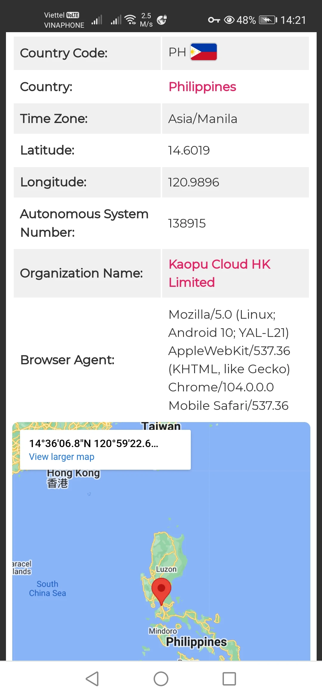This screenshot has width=322, height=697.
Task: Tap the Taiwan label on the map
Action: [161, 426]
